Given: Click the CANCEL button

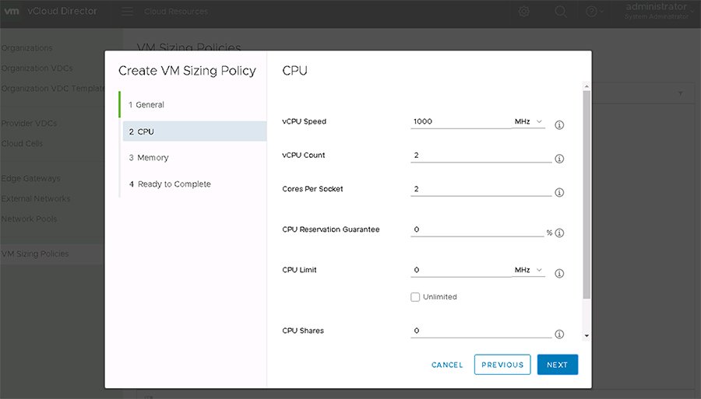Looking at the screenshot, I should (x=447, y=365).
